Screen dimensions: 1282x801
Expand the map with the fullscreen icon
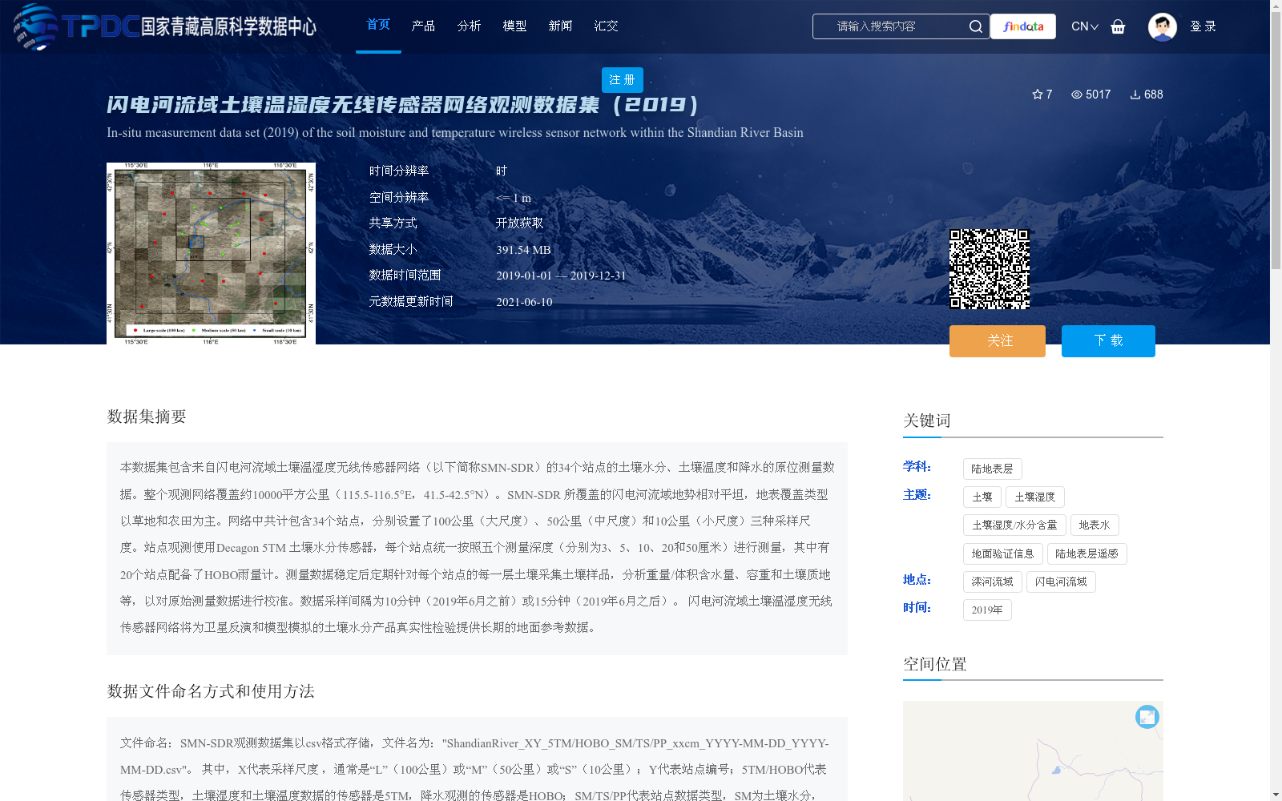point(1147,717)
